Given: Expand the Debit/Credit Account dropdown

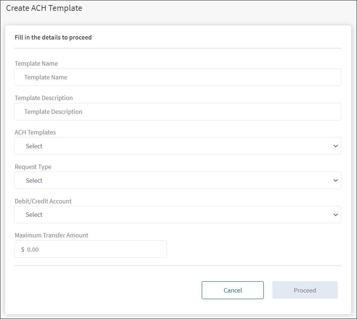Looking at the screenshot, I should [x=177, y=215].
